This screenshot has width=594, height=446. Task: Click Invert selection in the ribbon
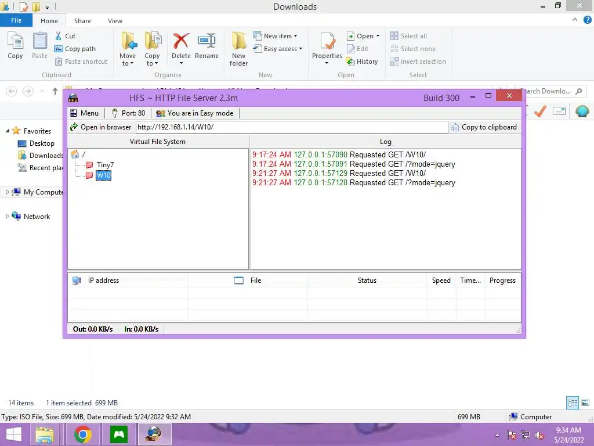(418, 62)
